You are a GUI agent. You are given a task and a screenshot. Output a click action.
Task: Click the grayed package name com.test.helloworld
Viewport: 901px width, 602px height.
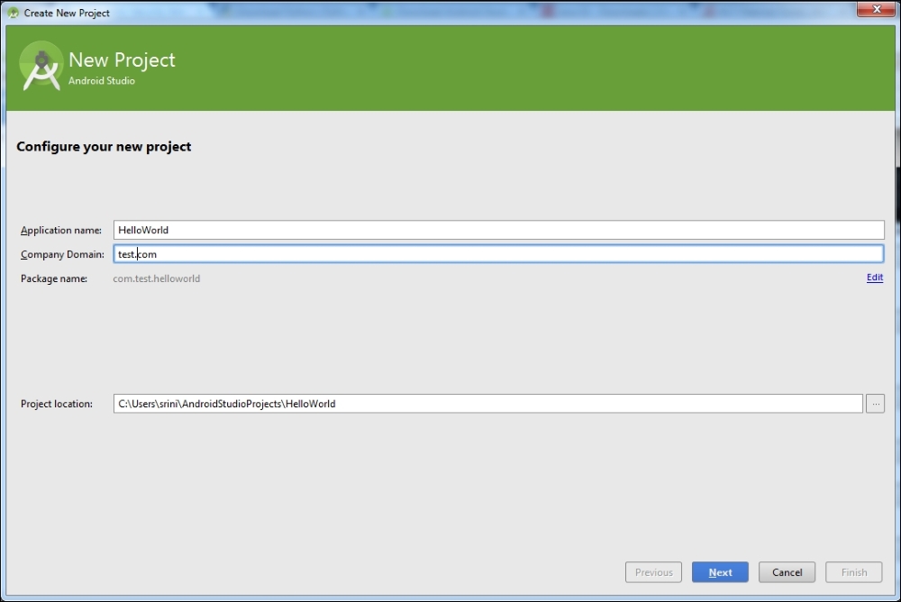[157, 278]
